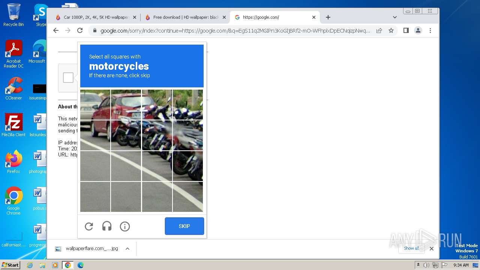Toggle Chrome side panel
Viewport: 480px width, 270px height.
406,30
